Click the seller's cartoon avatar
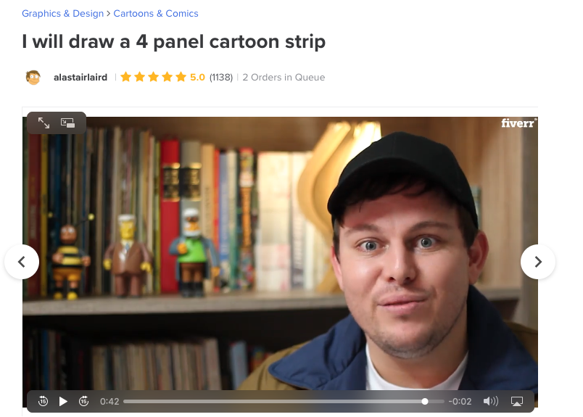The width and height of the screenshot is (583, 417). (33, 78)
